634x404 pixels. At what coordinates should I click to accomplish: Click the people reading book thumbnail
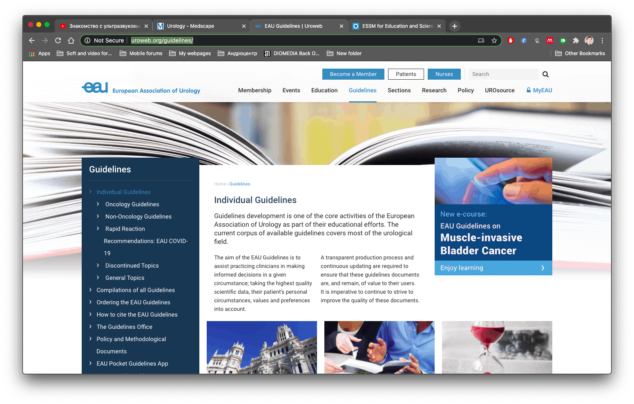coord(380,347)
